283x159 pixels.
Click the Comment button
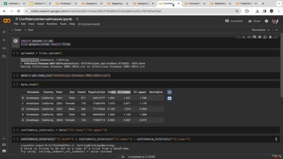pyautogui.click(x=234, y=21)
